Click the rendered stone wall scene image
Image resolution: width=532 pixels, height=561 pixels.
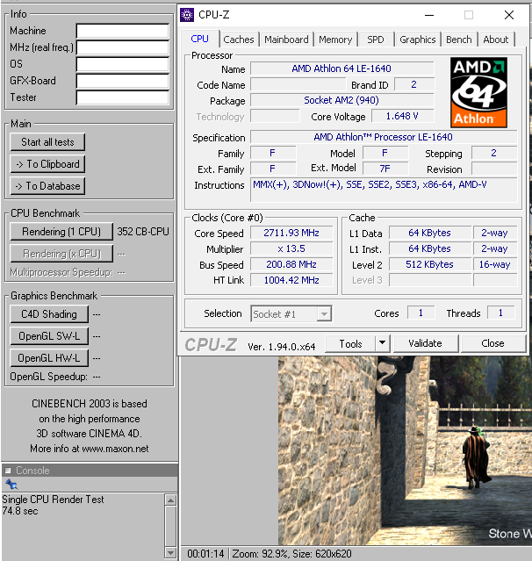pyautogui.click(x=405, y=450)
